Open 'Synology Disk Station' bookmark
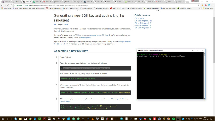This screenshot has height=121, width=215. point(118,8)
